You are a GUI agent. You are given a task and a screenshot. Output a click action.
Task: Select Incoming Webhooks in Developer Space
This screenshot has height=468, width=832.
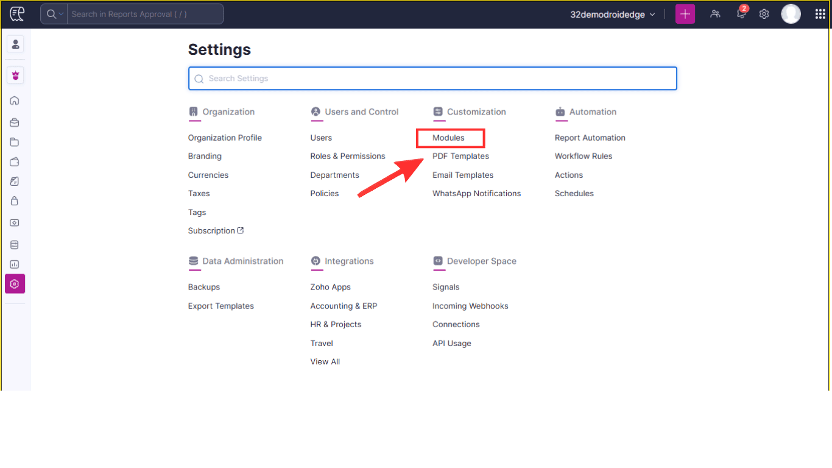pos(470,306)
